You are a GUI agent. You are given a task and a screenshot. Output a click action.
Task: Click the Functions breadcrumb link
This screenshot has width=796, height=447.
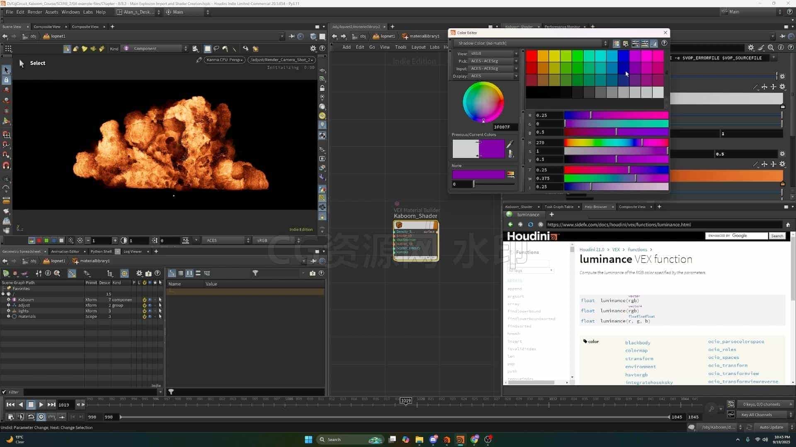click(x=637, y=250)
